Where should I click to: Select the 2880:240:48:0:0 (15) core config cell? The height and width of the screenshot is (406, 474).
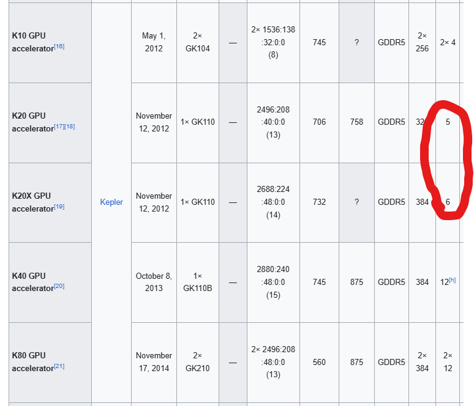273,282
